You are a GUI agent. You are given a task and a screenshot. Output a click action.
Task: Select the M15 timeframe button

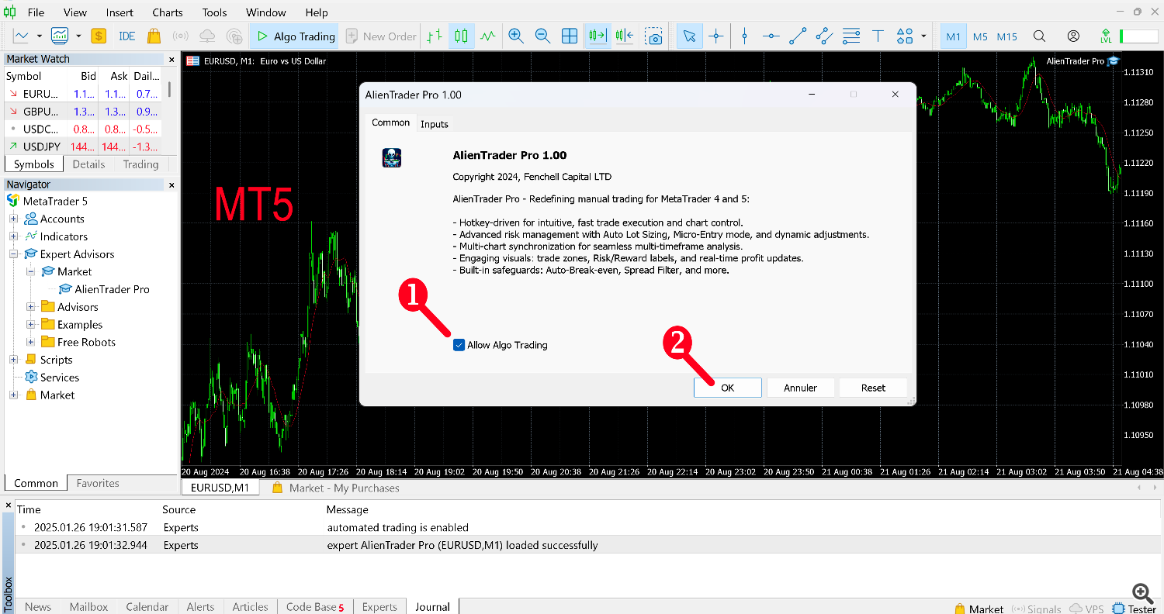pyautogui.click(x=1007, y=36)
